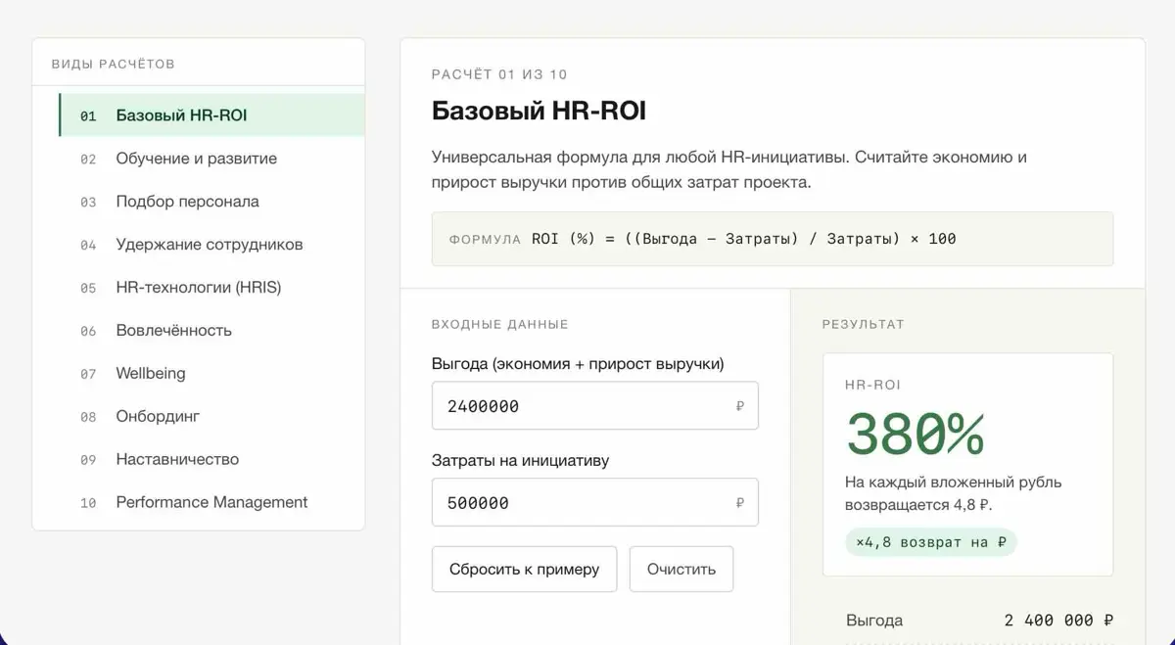This screenshot has width=1175, height=645.
Task: Switch to Удержание сотрудников calculation
Action: coord(211,245)
